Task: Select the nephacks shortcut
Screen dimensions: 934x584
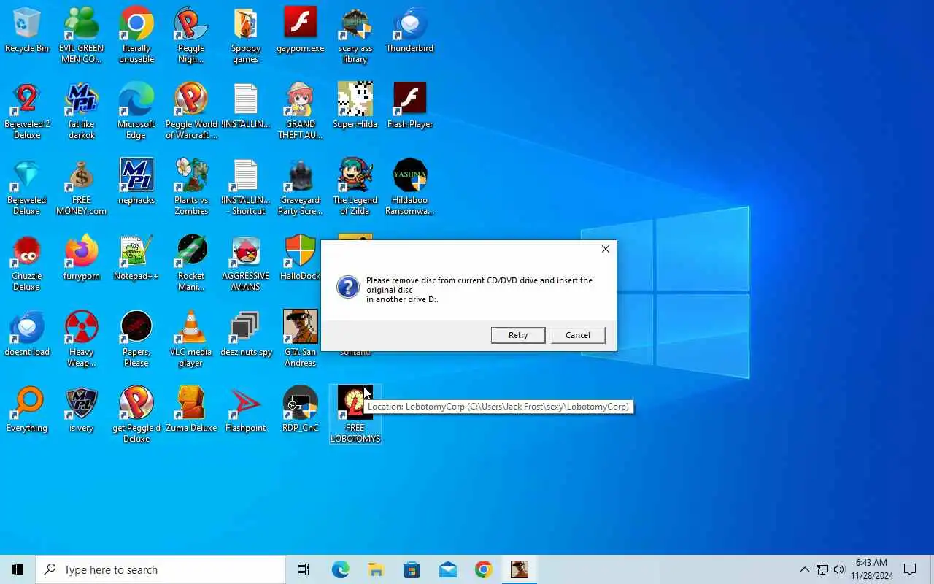Action: 136,182
